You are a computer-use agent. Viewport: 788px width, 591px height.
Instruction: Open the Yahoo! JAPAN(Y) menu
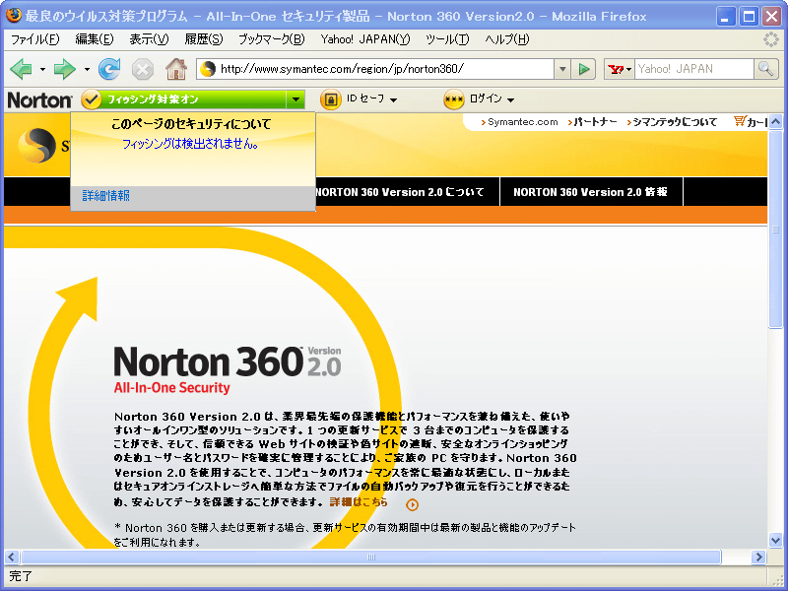pyautogui.click(x=365, y=39)
